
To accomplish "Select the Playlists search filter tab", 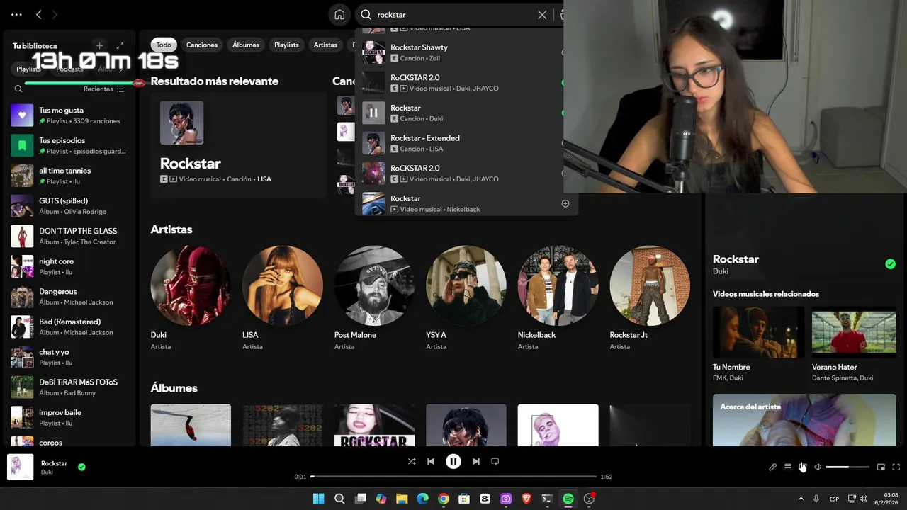I will (286, 45).
